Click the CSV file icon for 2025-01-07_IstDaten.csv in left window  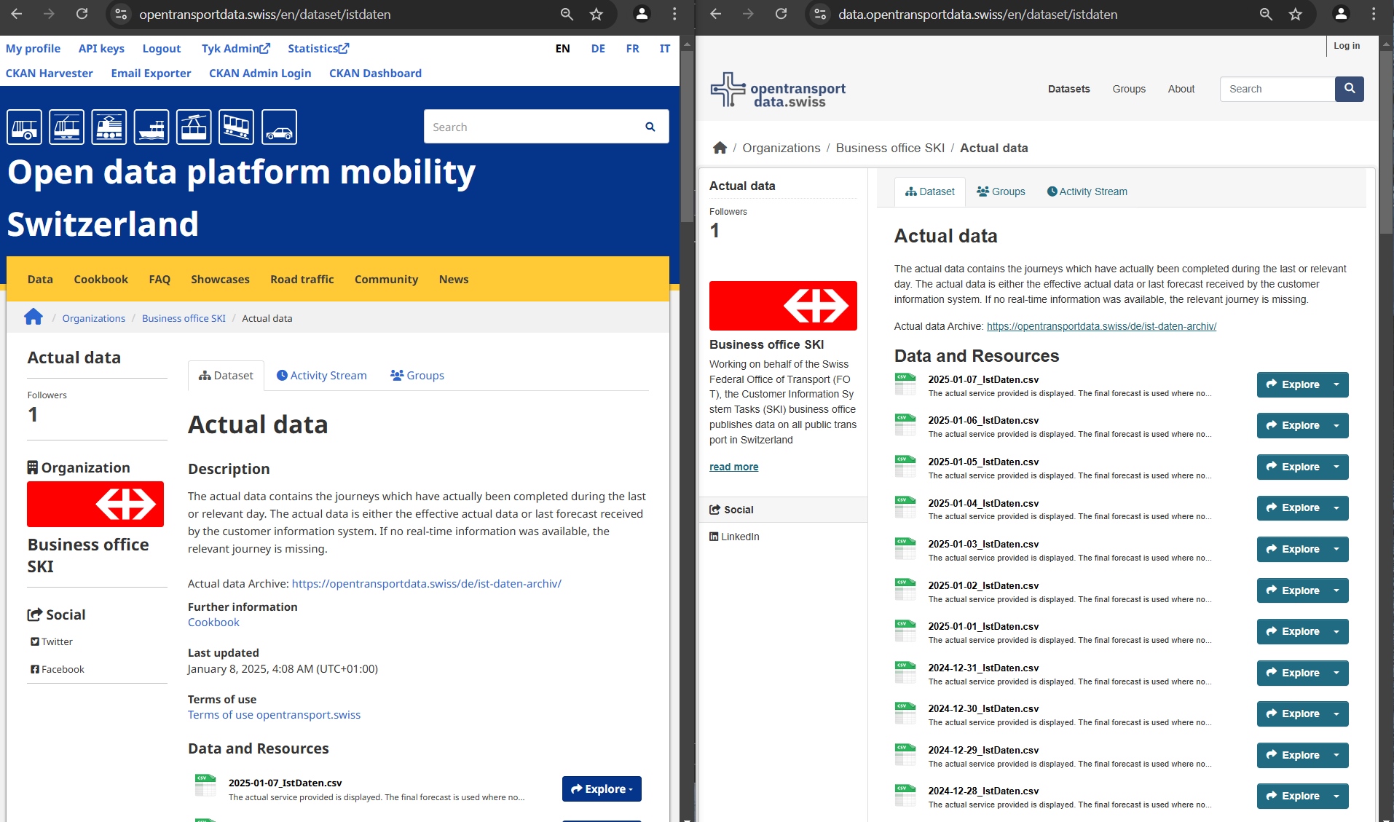point(205,786)
